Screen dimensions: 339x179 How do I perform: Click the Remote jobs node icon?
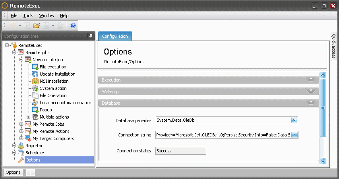pyautogui.click(x=21, y=53)
